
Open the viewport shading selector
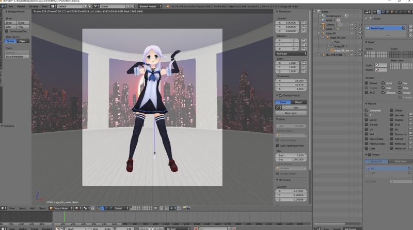coord(78,208)
